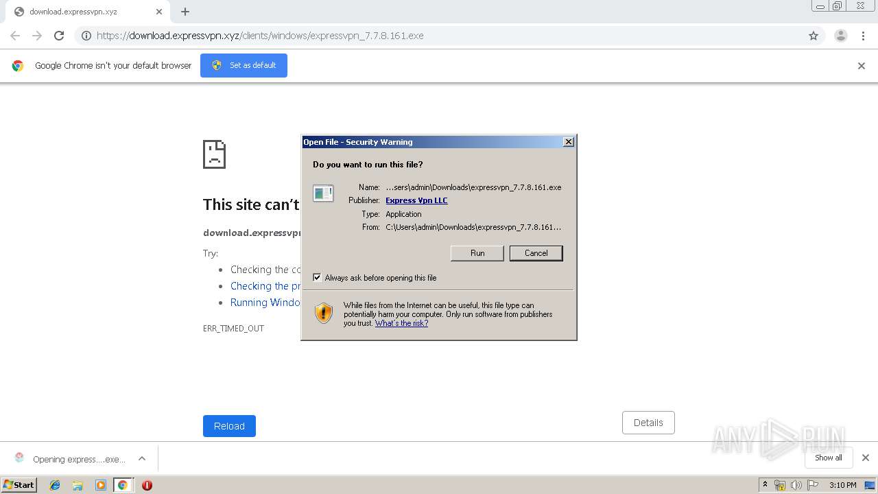The height and width of the screenshot is (494, 878).
Task: Click Run in the Security Warning dialog
Action: pos(477,253)
